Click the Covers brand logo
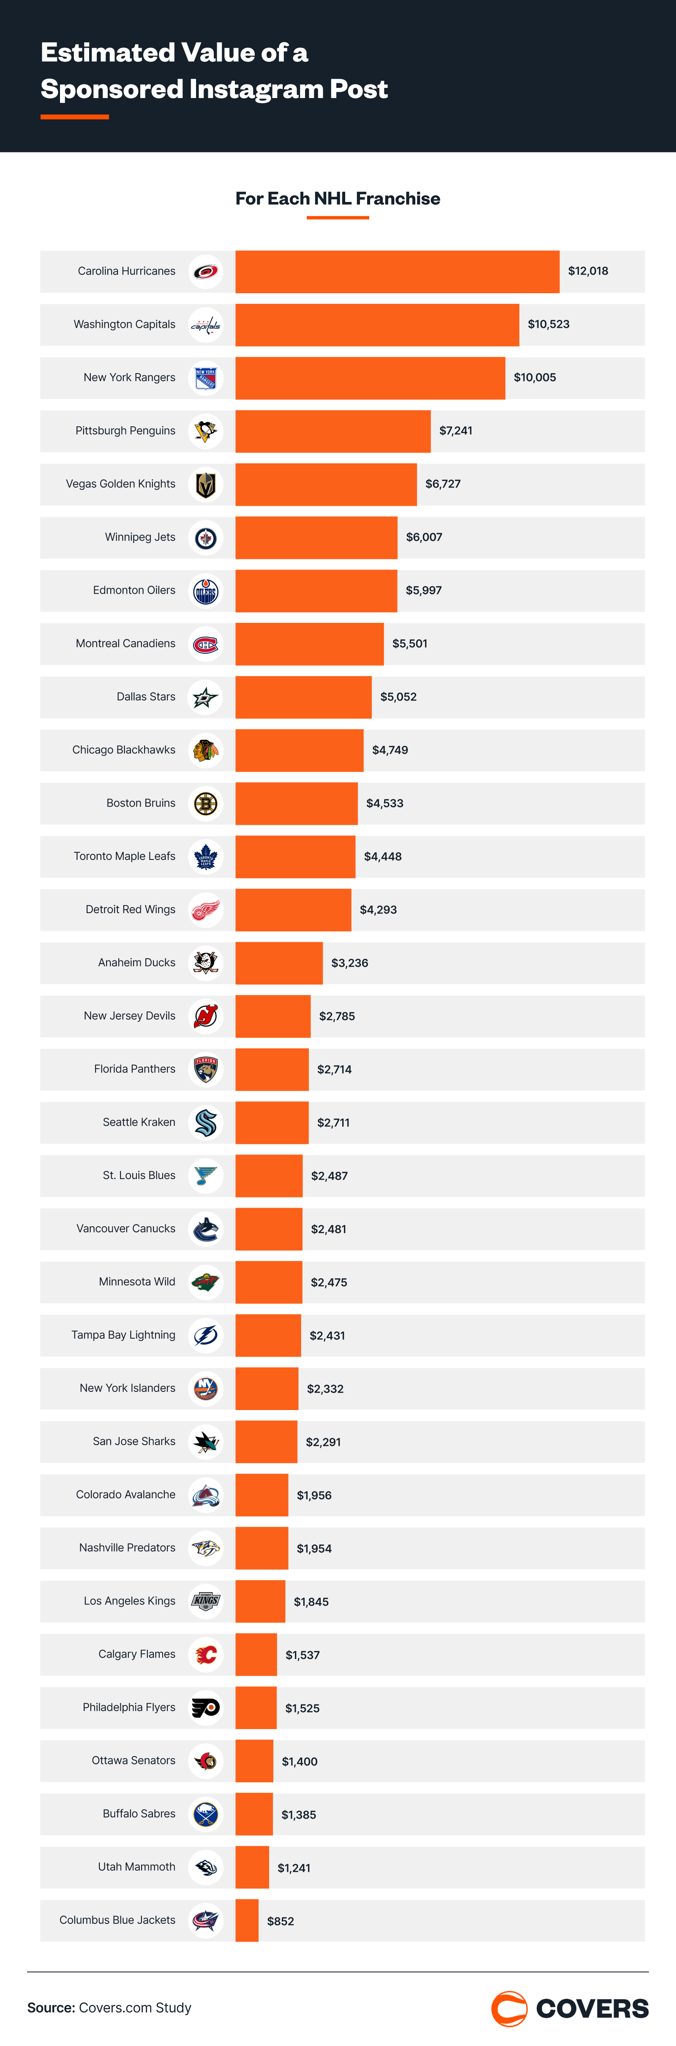 (570, 2008)
